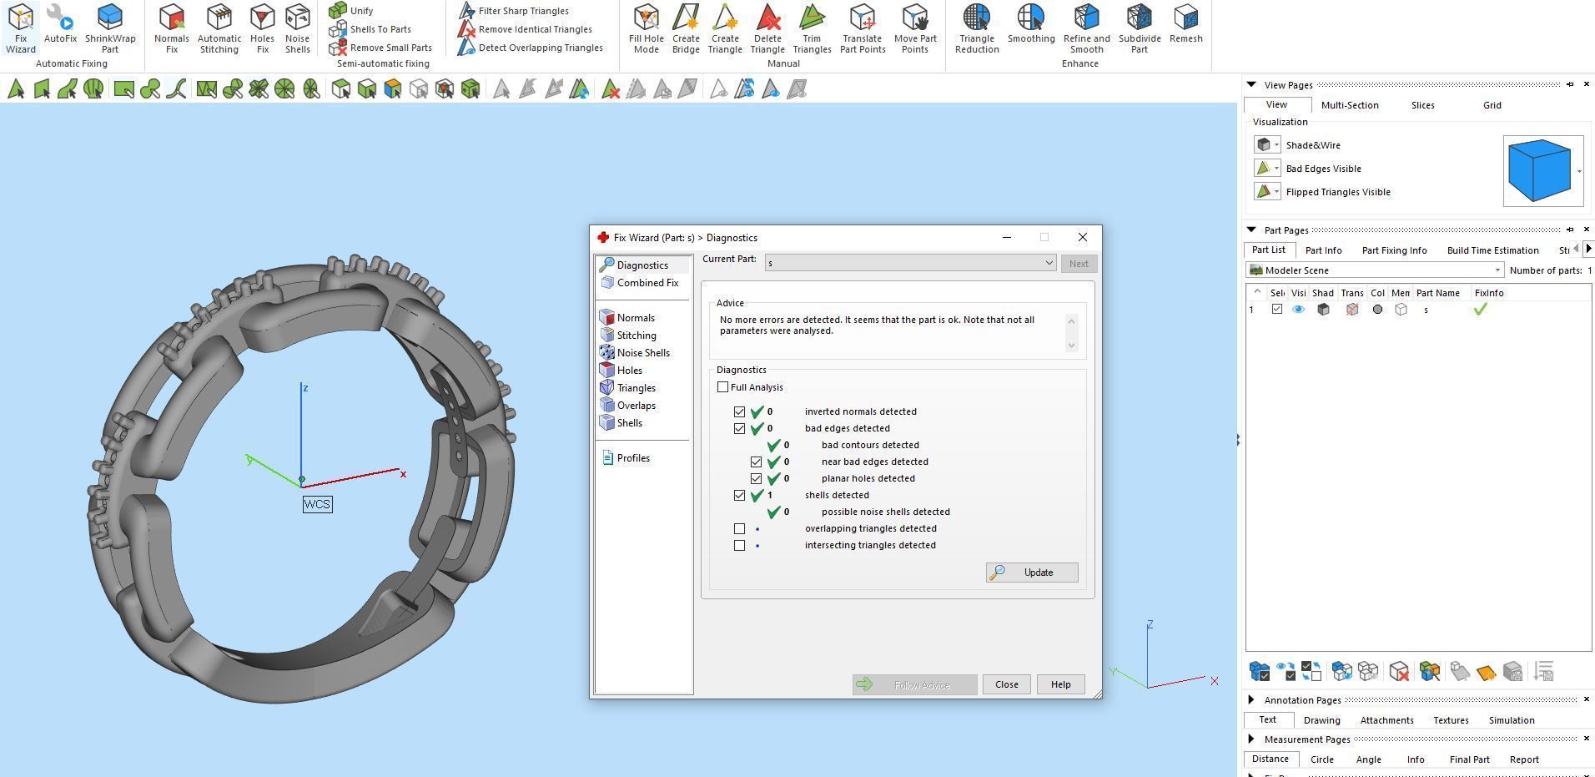
Task: Choose the Holes Fix tool
Action: tap(262, 29)
